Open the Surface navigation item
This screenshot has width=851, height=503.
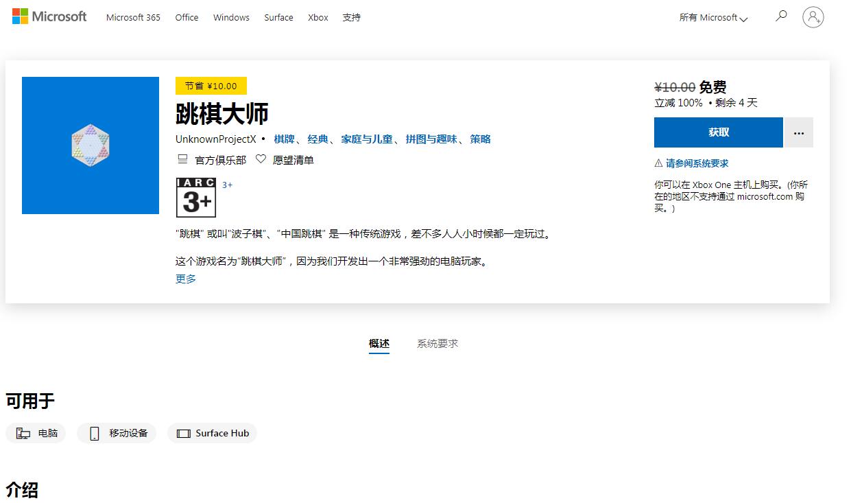(278, 17)
